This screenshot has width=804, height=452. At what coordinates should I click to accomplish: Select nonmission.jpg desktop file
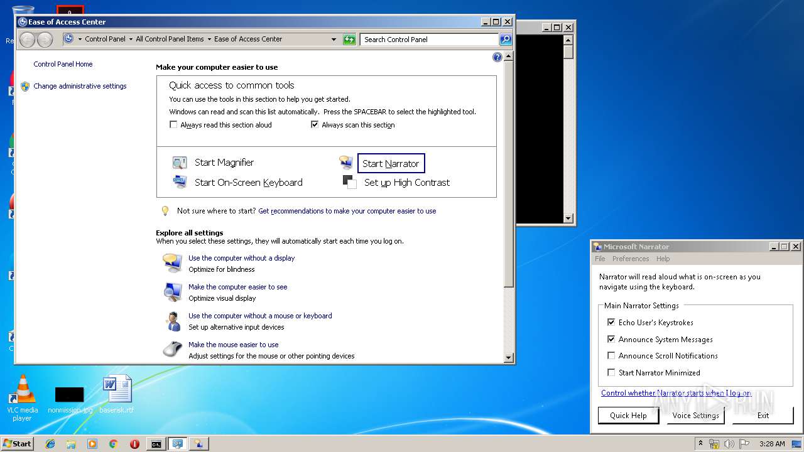pos(70,399)
